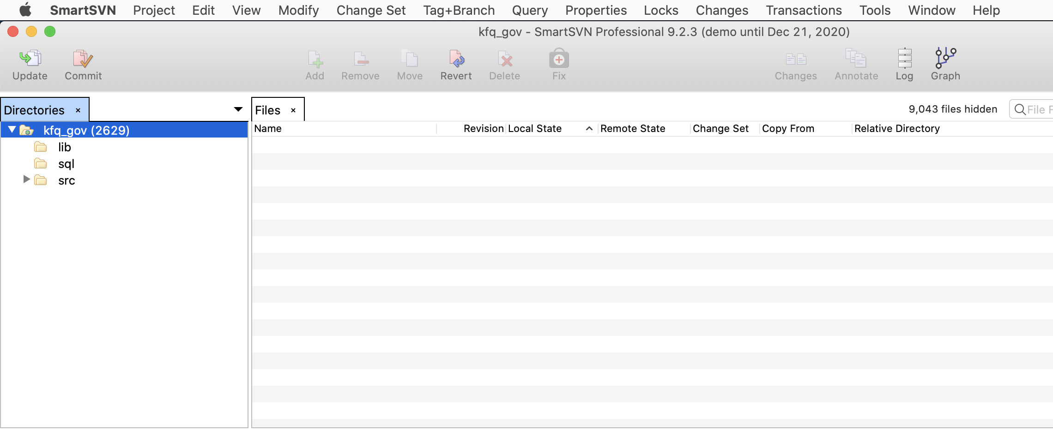Open the View menu
Screen dimensions: 1053x431
tap(246, 10)
